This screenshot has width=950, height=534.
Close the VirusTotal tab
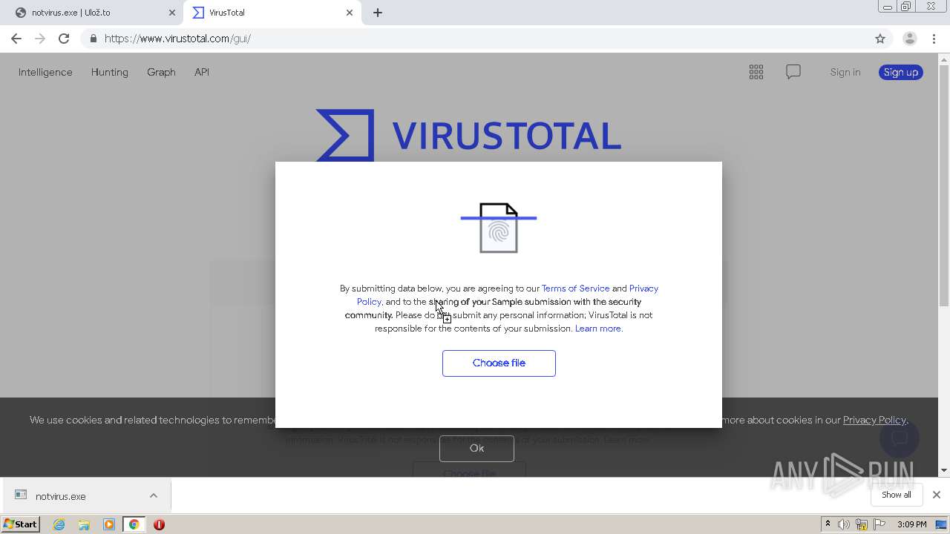(350, 13)
